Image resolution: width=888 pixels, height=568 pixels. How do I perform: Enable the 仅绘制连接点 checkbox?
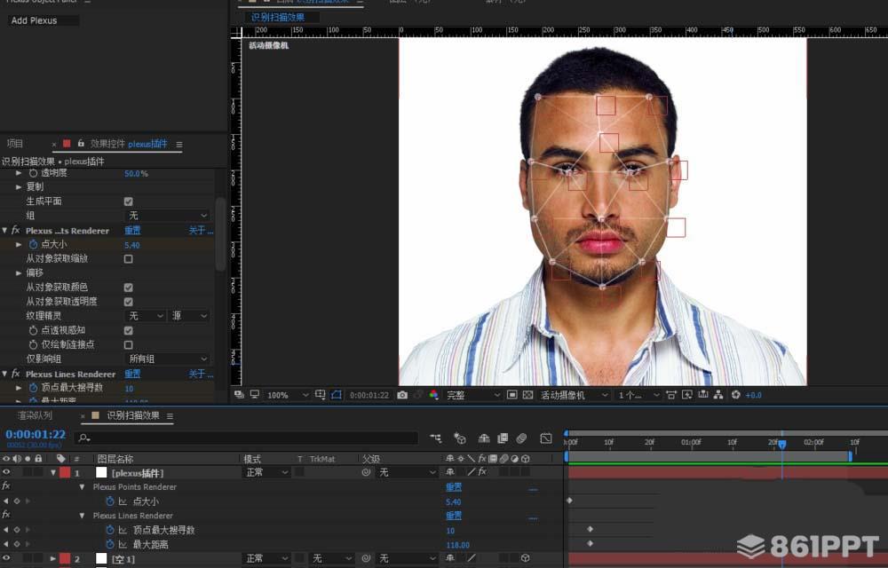coord(129,344)
